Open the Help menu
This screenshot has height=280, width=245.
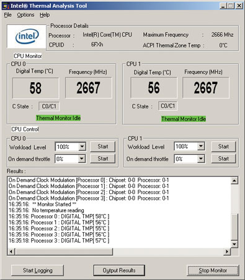45,15
